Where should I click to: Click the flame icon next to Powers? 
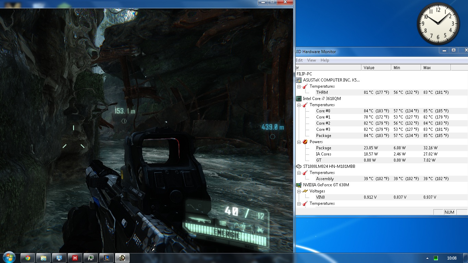point(305,142)
